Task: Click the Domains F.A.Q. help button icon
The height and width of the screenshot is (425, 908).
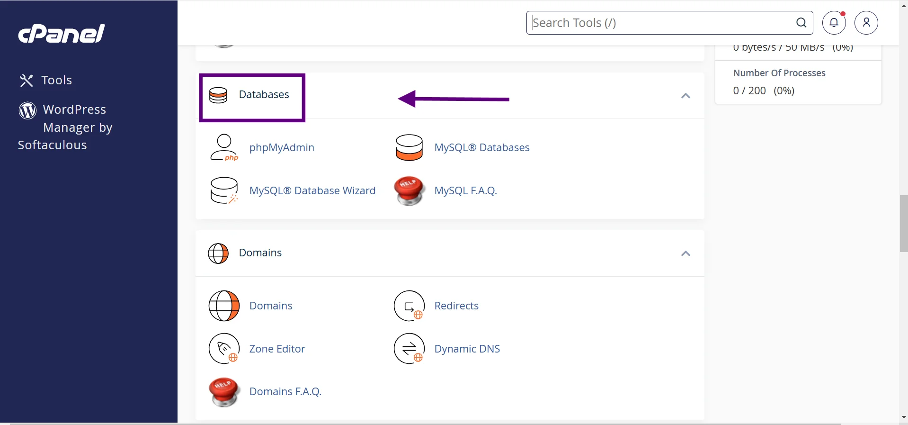Action: pyautogui.click(x=224, y=392)
